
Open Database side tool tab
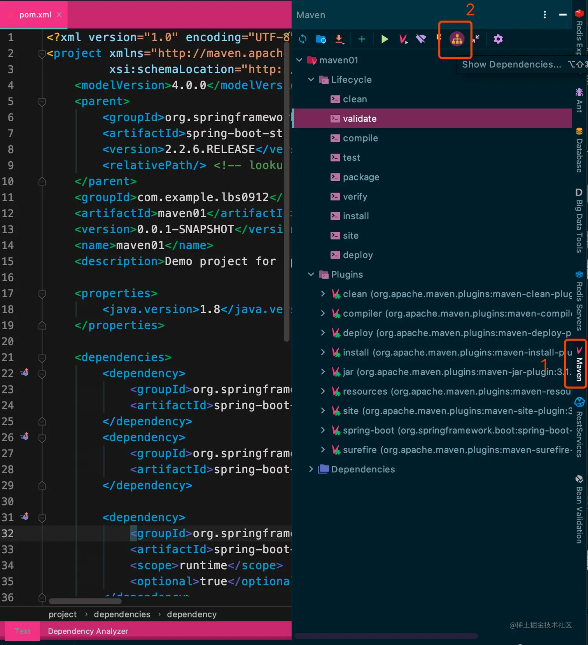[579, 150]
